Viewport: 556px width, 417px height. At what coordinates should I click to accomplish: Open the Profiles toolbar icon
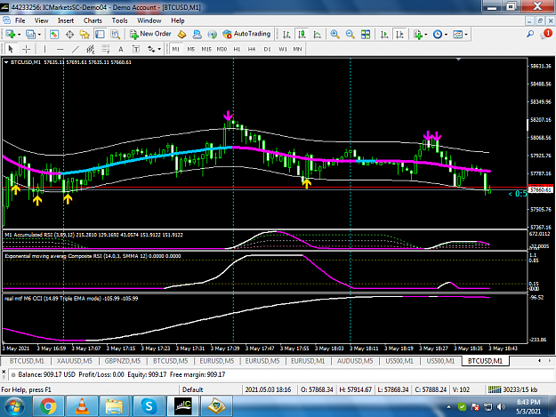tap(30, 35)
